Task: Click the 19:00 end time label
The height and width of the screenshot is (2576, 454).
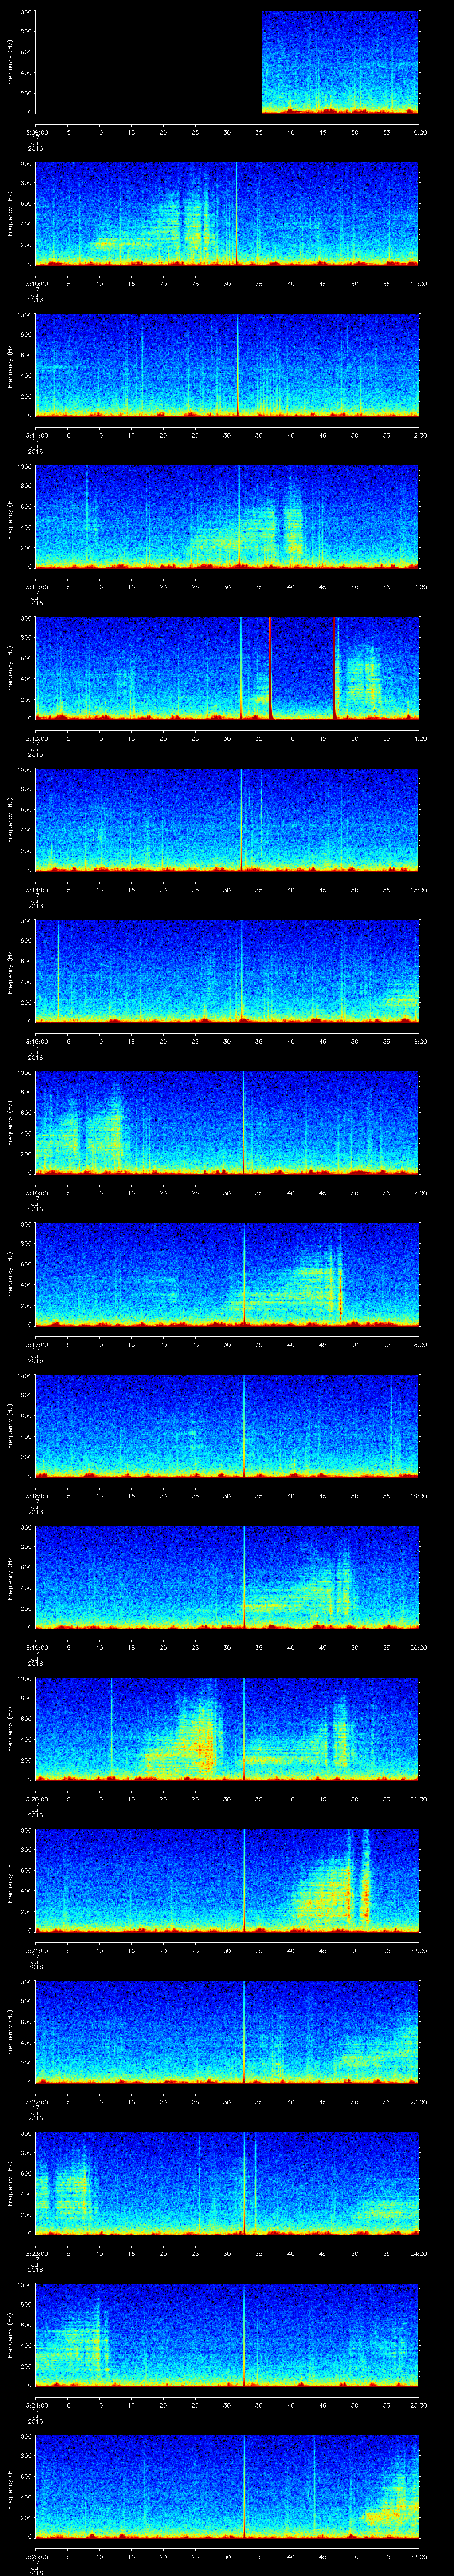Action: tap(418, 1496)
